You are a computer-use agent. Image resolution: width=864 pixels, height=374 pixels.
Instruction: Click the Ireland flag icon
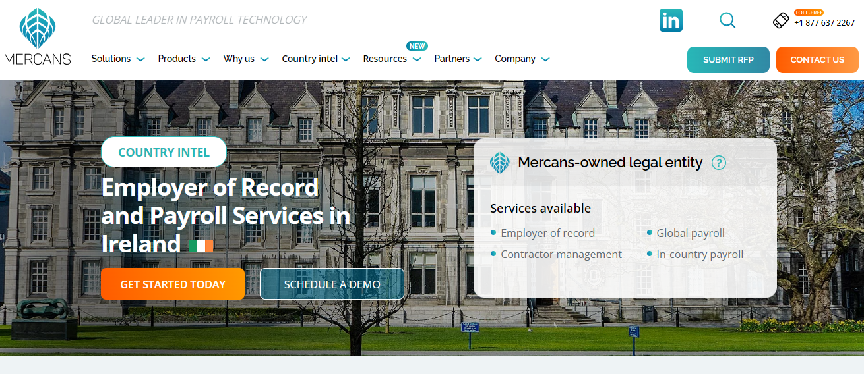click(x=201, y=246)
